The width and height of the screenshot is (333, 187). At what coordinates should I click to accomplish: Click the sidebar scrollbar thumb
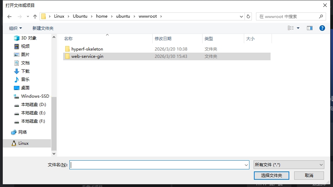[x=54, y=124]
